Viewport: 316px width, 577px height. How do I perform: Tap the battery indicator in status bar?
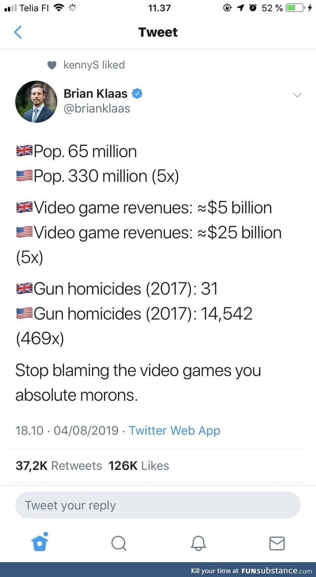tap(296, 8)
